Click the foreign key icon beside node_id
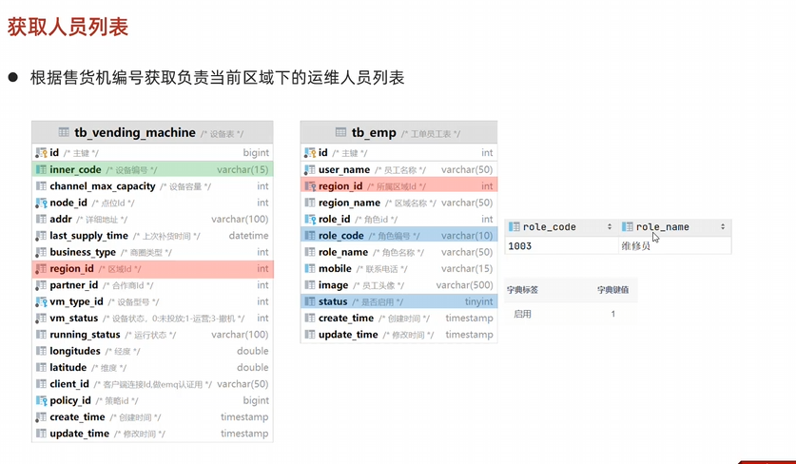 [x=41, y=203]
